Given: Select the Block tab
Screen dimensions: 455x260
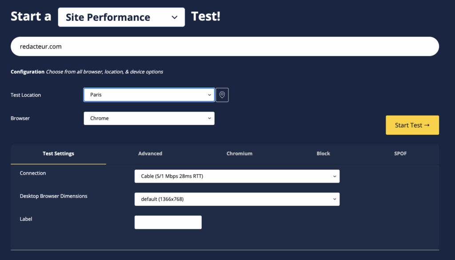Looking at the screenshot, I should pyautogui.click(x=323, y=153).
